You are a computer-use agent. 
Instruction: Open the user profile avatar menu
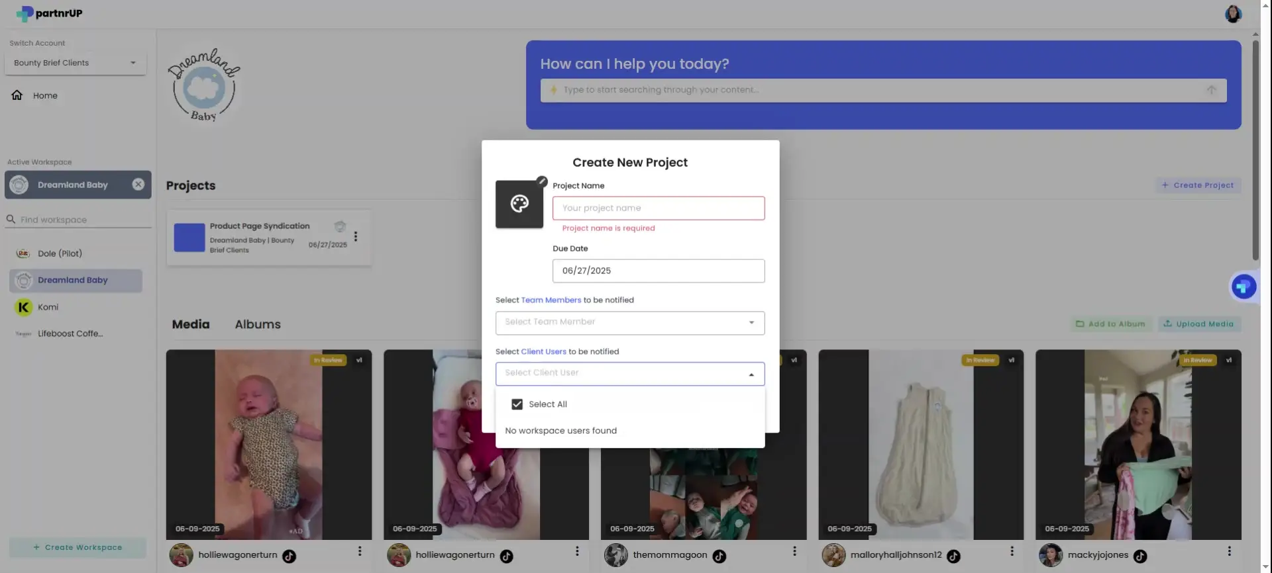tap(1233, 14)
